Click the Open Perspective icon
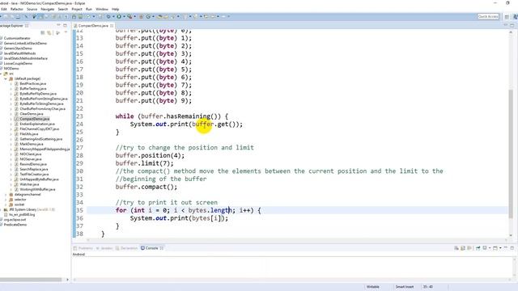Viewport: 518px width, 291px height. tap(507, 16)
